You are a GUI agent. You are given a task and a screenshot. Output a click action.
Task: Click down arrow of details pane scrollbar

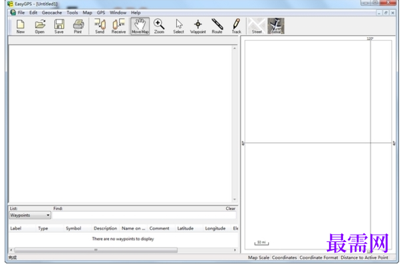point(235,199)
